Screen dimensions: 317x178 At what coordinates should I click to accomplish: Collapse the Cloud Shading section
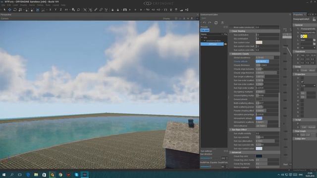pyautogui.click(x=230, y=31)
